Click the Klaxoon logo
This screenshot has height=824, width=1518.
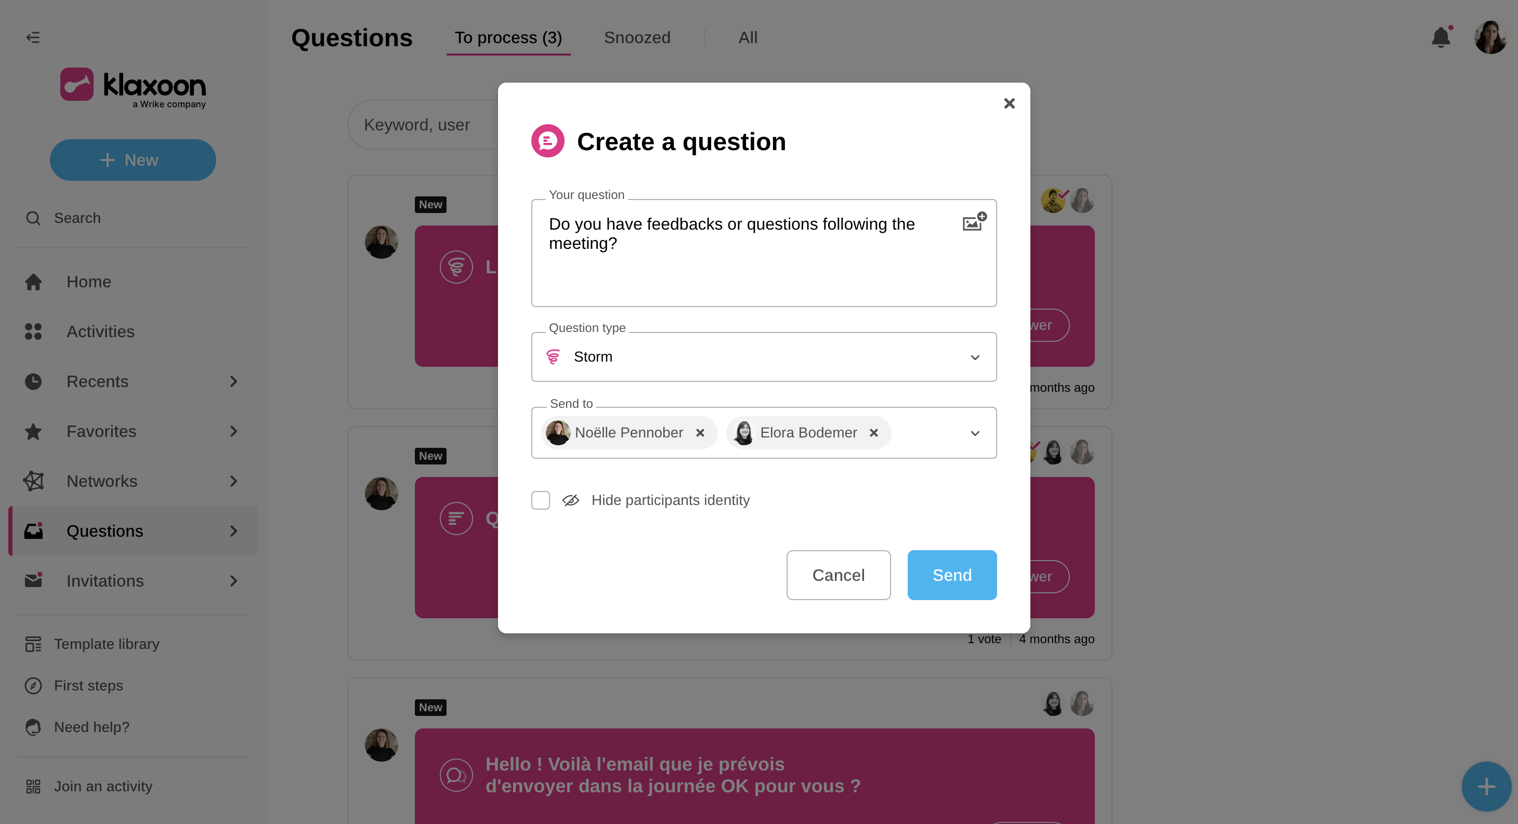click(x=133, y=87)
